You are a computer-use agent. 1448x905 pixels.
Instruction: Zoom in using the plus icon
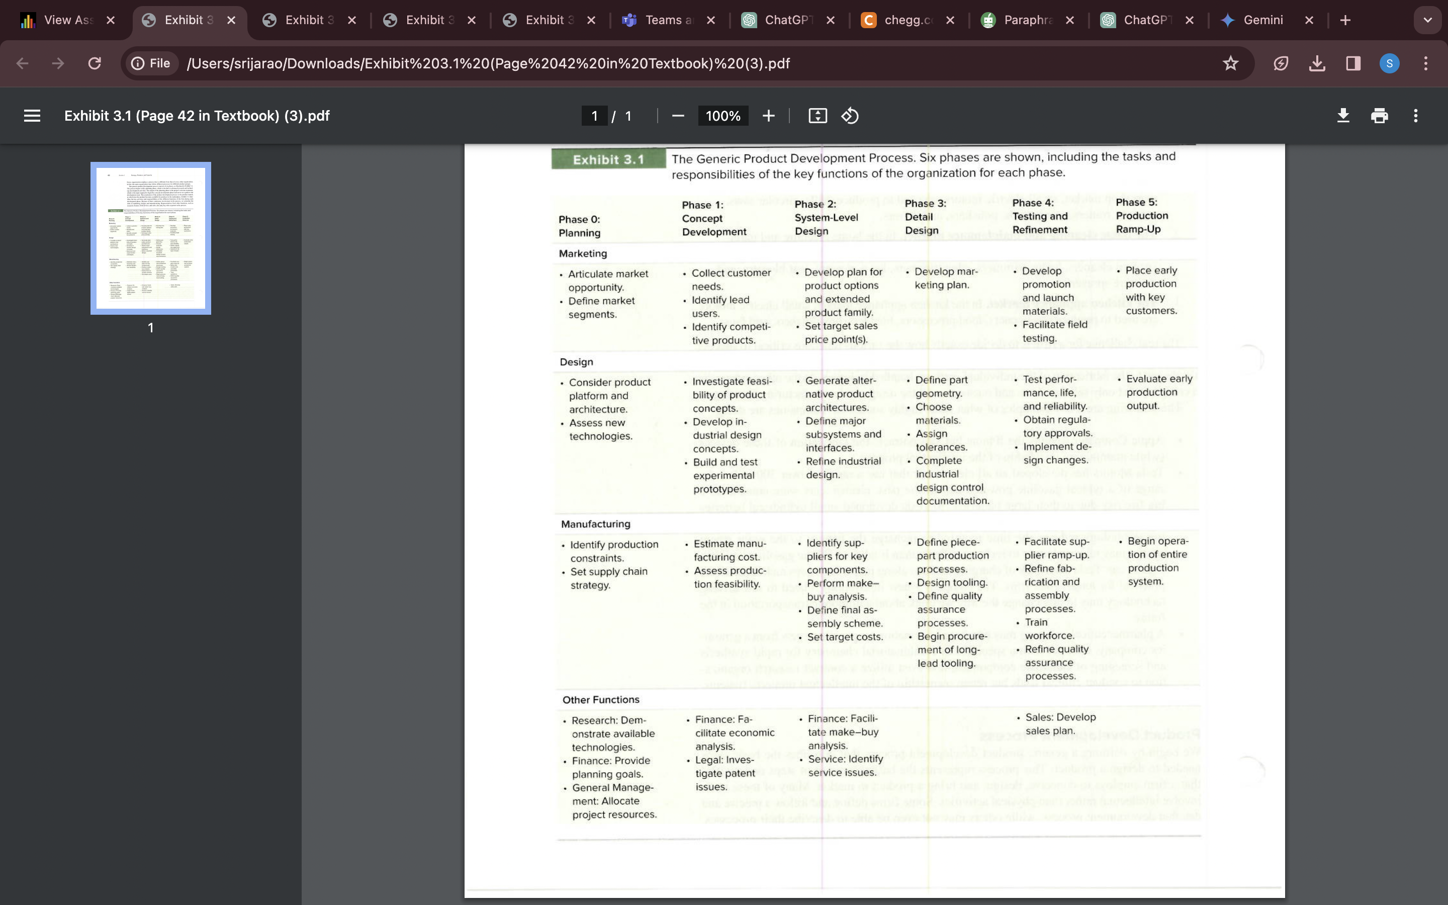click(768, 116)
